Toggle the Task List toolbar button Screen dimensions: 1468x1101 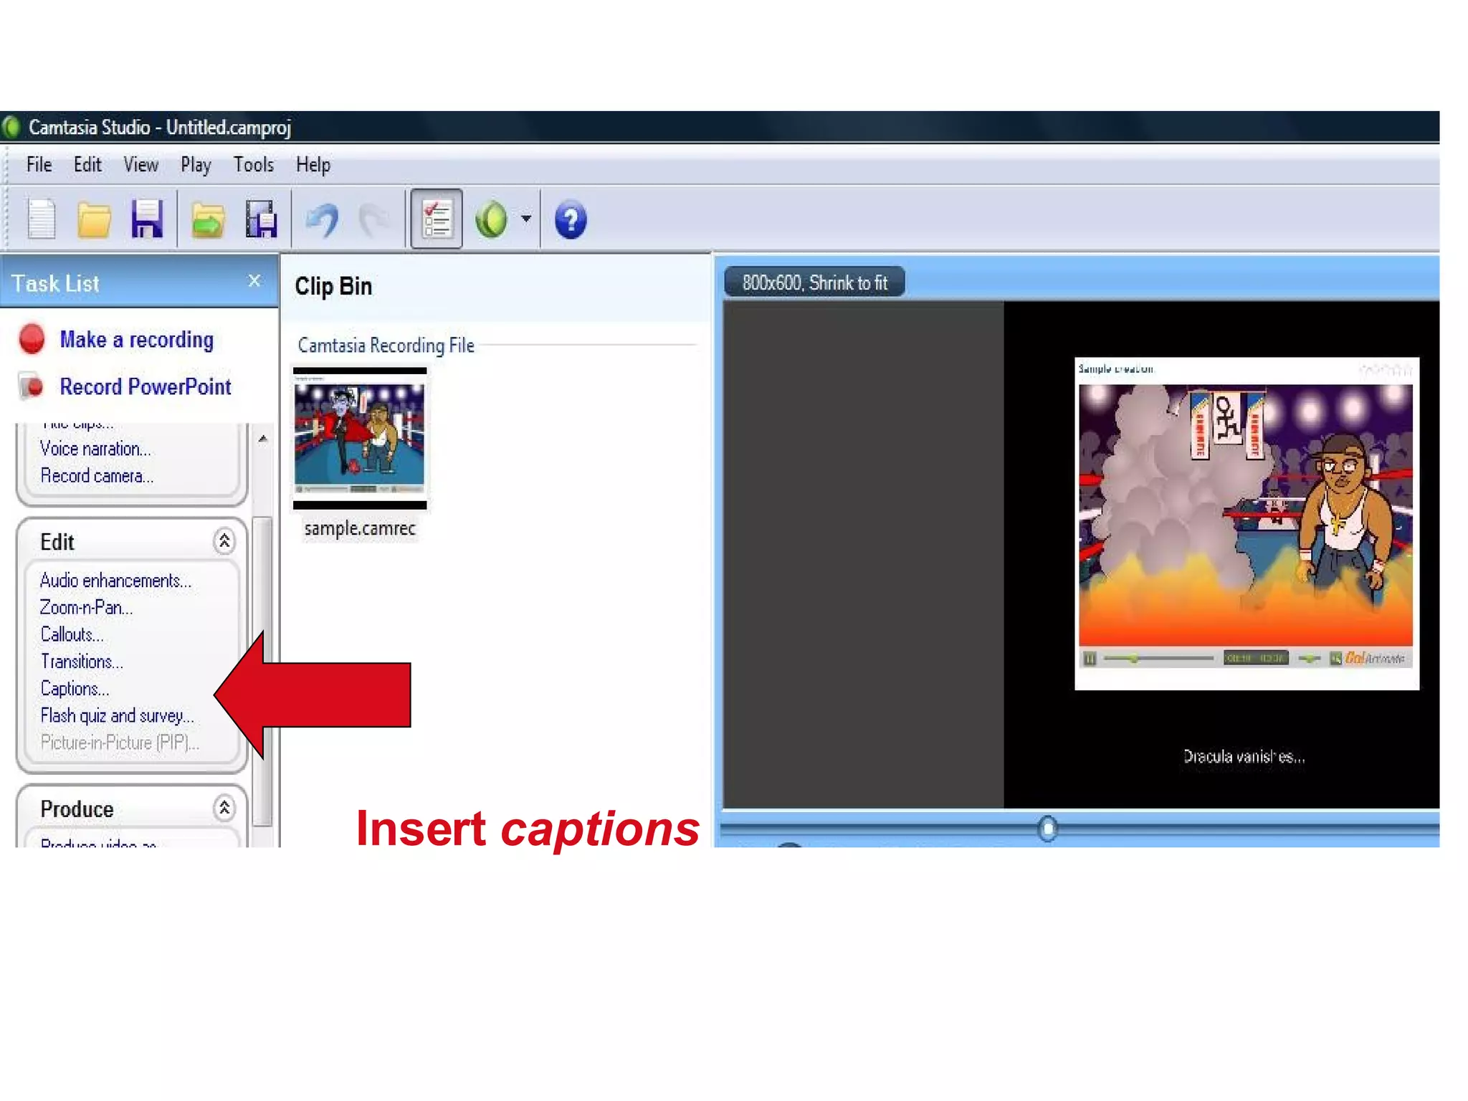pos(437,219)
